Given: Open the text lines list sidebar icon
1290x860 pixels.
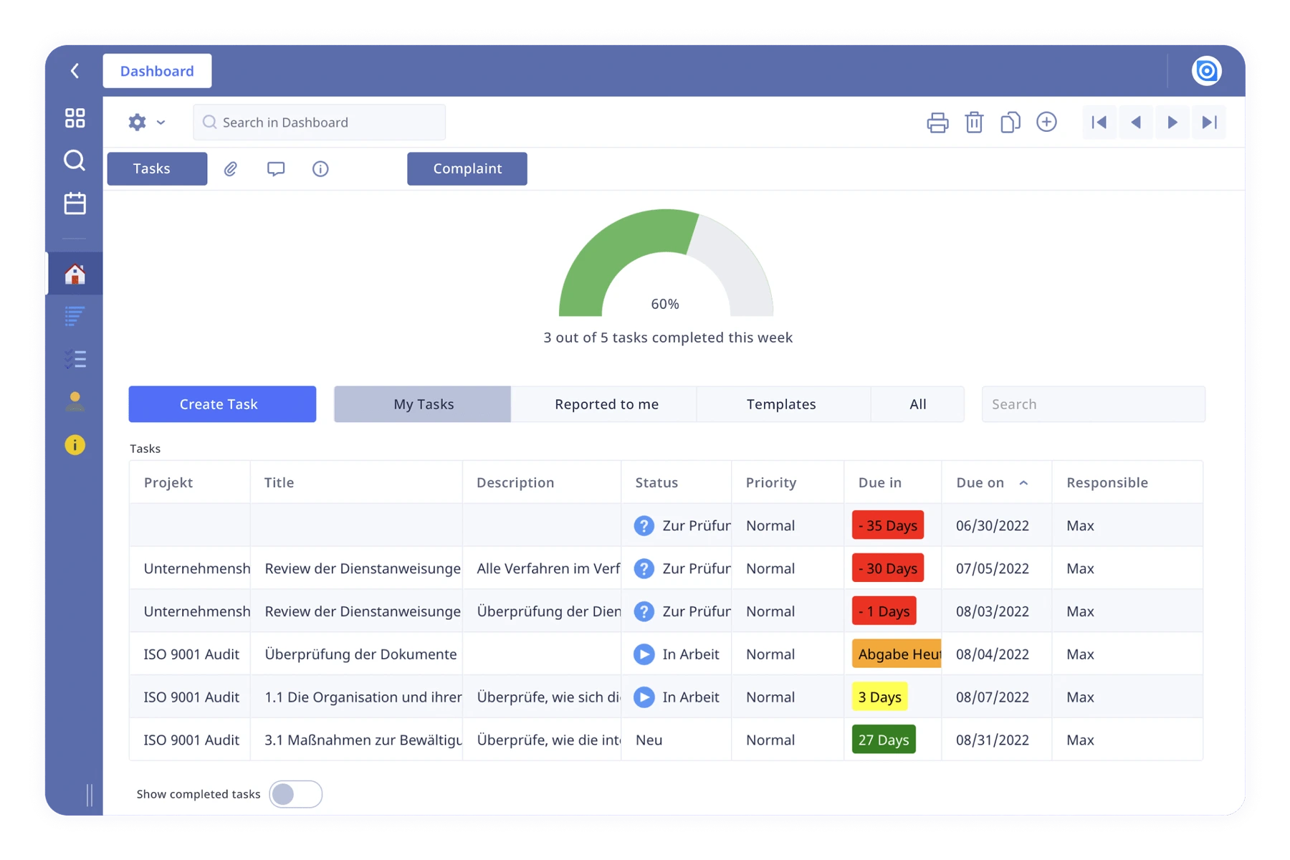Looking at the screenshot, I should (x=75, y=316).
